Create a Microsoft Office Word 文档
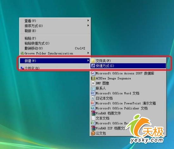 click(x=128, y=93)
